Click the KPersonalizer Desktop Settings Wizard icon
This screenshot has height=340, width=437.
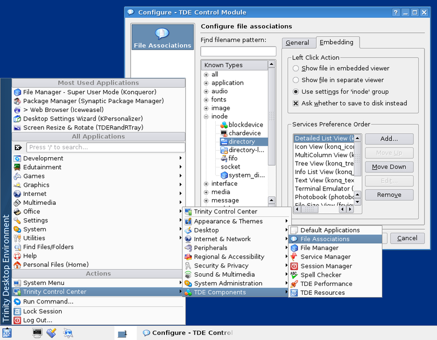tap(17, 119)
